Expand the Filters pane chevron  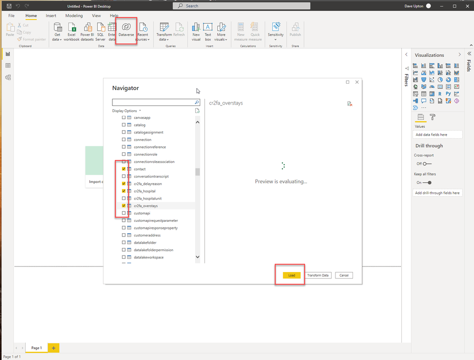[406, 55]
